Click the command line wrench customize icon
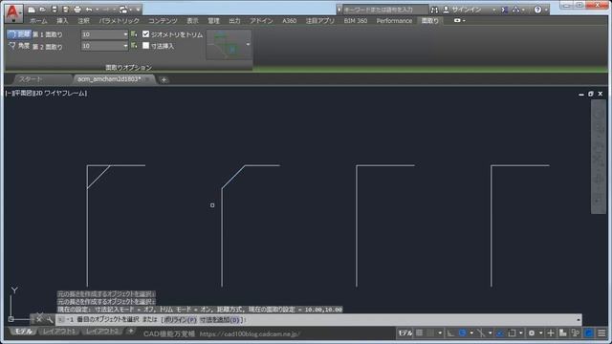 [50, 320]
